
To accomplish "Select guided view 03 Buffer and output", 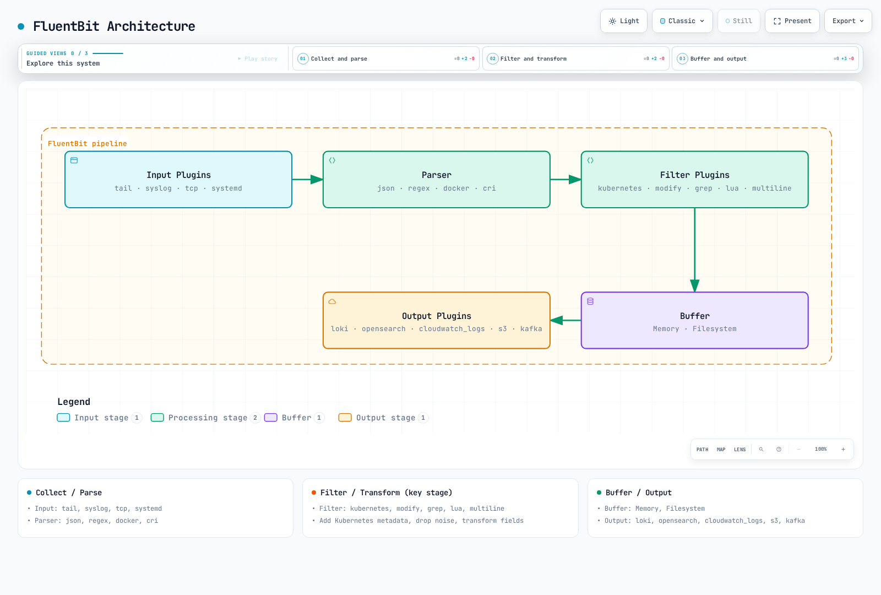I will pyautogui.click(x=765, y=58).
